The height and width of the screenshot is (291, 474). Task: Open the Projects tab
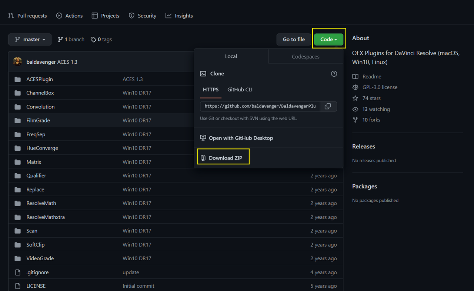(x=106, y=16)
